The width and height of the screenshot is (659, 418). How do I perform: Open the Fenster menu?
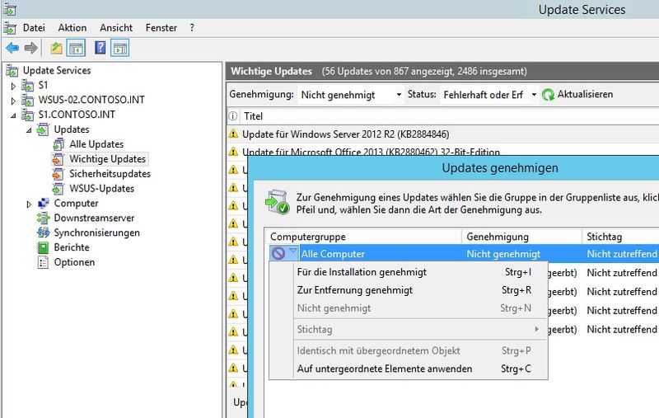pos(161,28)
